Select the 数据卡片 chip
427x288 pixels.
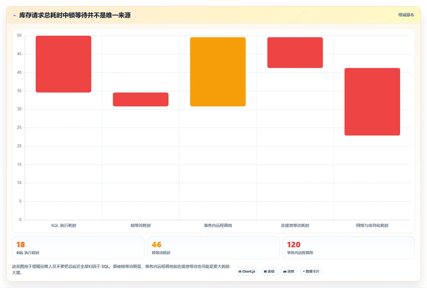[x=311, y=271]
